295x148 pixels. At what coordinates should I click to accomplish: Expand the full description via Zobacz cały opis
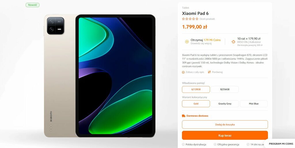[x=195, y=72]
